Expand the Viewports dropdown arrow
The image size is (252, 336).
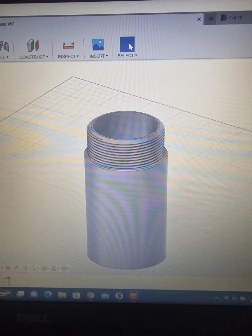[x=68, y=269]
